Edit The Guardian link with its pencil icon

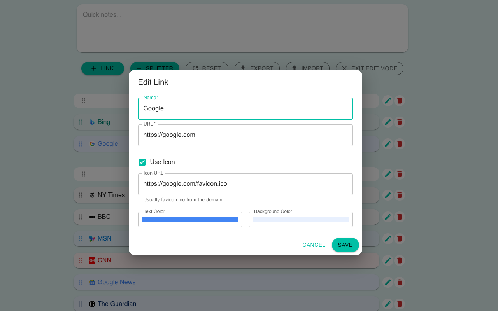coord(388,304)
